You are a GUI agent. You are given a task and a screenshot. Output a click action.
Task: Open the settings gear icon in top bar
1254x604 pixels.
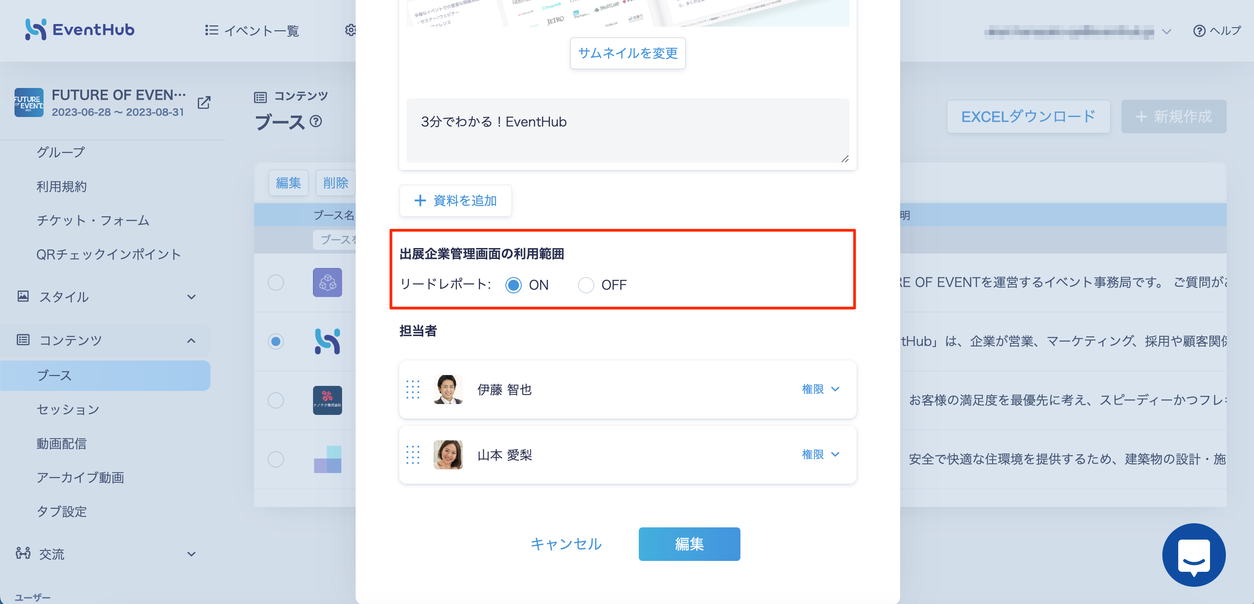pyautogui.click(x=351, y=30)
